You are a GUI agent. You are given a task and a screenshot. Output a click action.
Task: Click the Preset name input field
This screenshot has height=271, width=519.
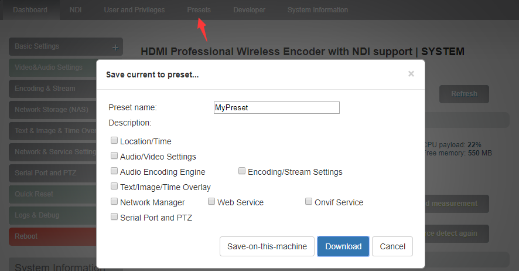coord(276,108)
